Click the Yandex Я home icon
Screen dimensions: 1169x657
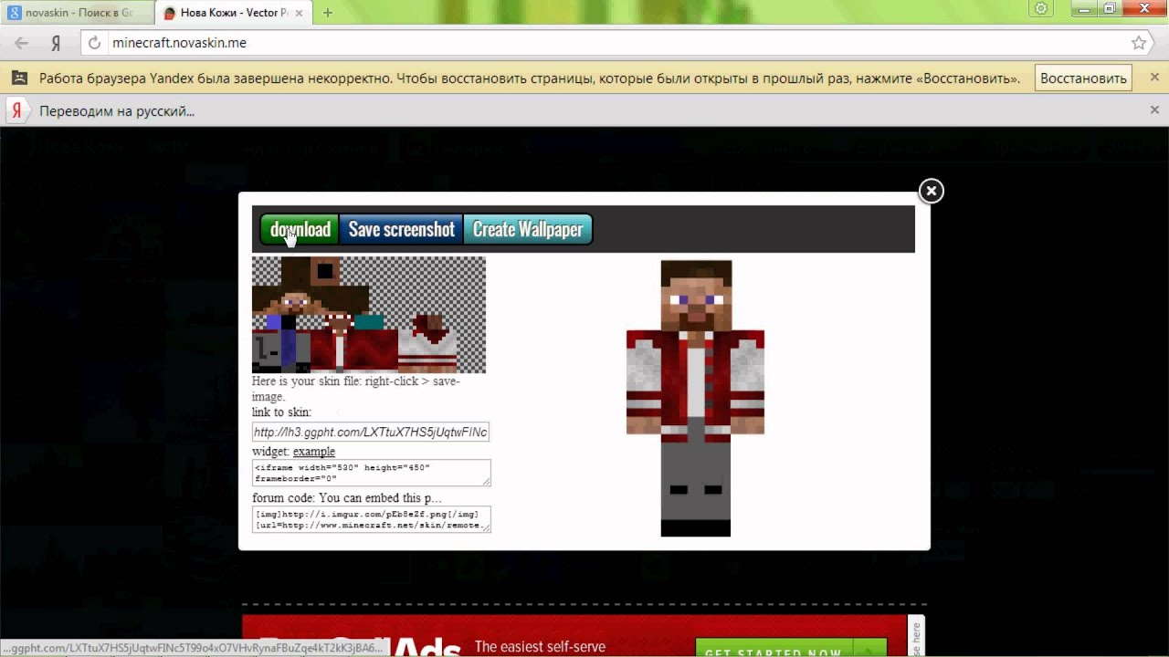click(56, 43)
